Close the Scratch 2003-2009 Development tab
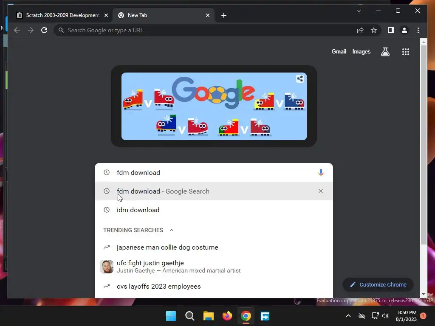Image resolution: width=435 pixels, height=326 pixels. (106, 15)
